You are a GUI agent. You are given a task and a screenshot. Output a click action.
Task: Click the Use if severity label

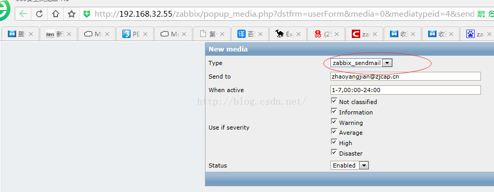pyautogui.click(x=229, y=127)
